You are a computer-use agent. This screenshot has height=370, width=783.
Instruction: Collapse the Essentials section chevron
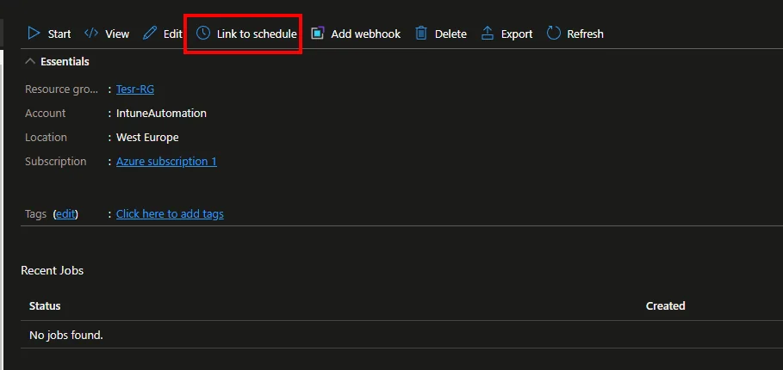point(30,61)
